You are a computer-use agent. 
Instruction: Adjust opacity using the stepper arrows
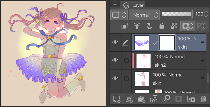coord(206,14)
